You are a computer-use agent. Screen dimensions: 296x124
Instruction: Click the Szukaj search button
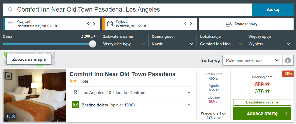pos(273,9)
